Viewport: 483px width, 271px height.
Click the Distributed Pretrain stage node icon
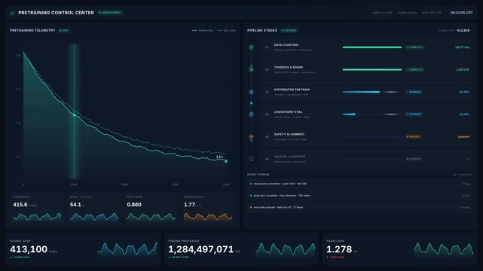point(252,92)
